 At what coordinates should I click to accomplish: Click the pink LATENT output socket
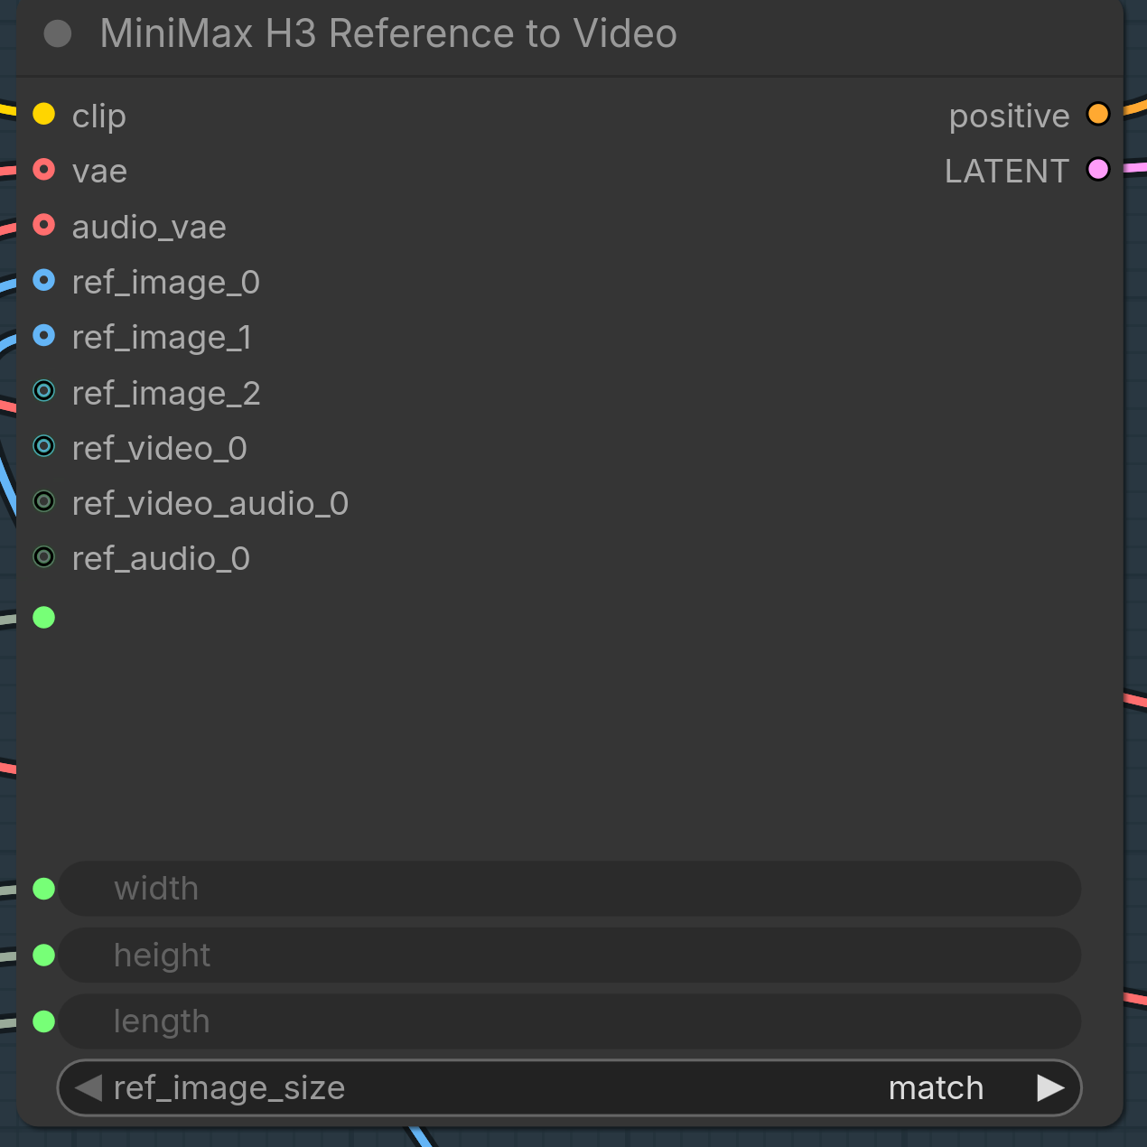coord(1098,170)
